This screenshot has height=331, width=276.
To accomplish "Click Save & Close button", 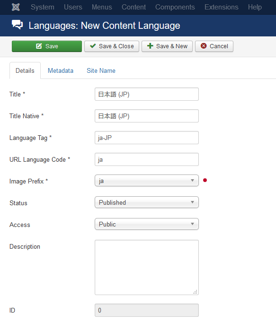I will coord(112,46).
